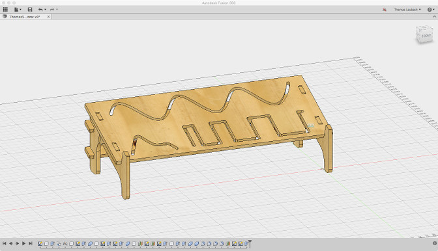The image size is (438, 251).
Task: Open Thomas Laubach account menu
Action: 407,10
